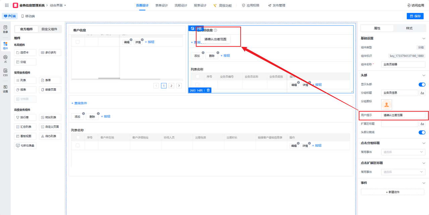Switch to the 表单设计 tab

coord(162,5)
